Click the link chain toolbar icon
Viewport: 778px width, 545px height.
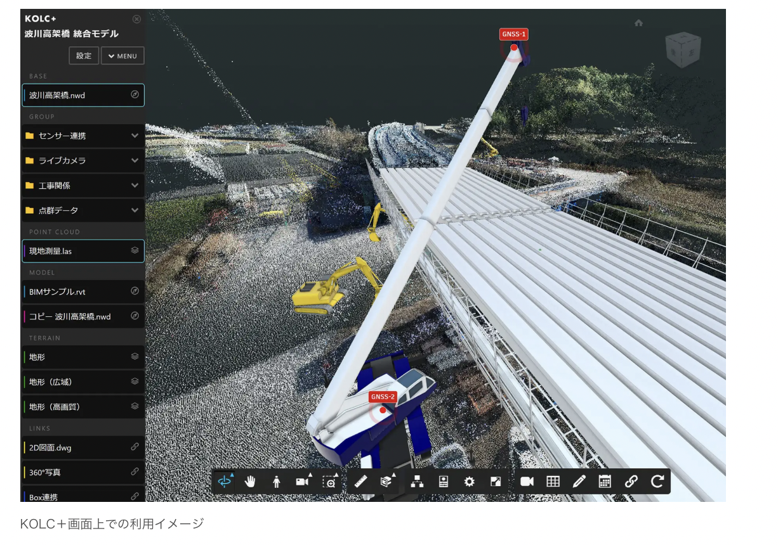tap(631, 482)
